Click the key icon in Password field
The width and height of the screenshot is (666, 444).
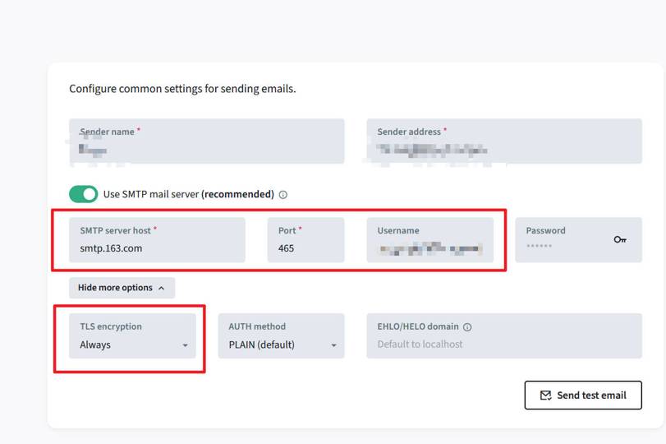click(x=620, y=239)
